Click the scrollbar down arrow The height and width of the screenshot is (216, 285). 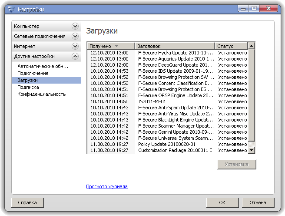[x=252, y=150]
